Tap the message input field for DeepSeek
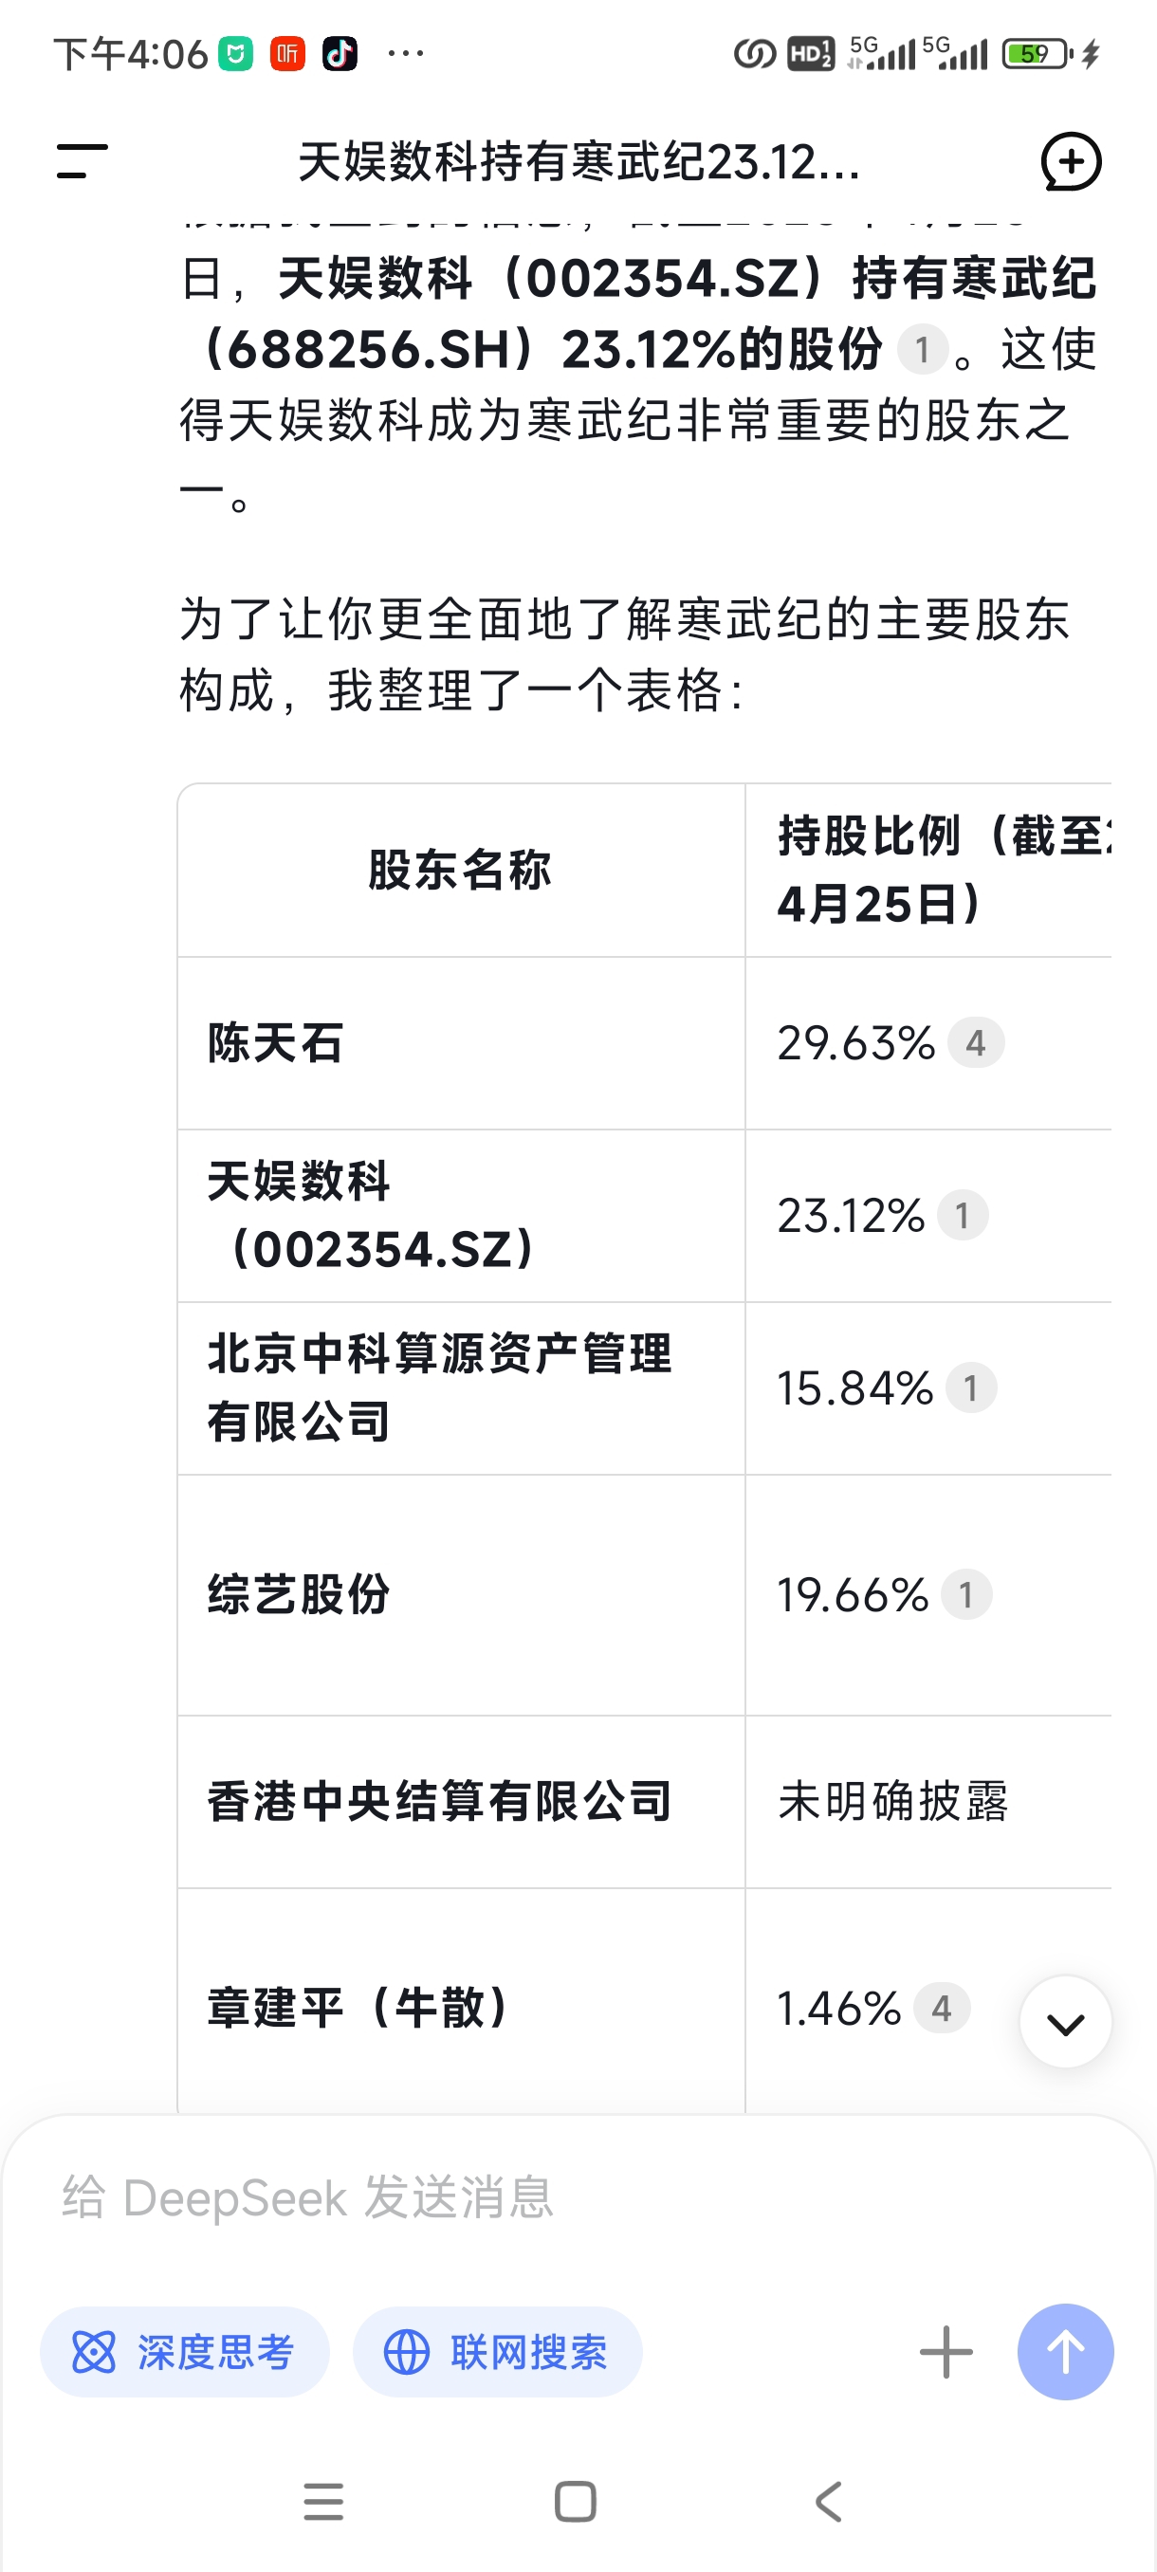Screen dimensions: 1157x2572 coord(579,2197)
